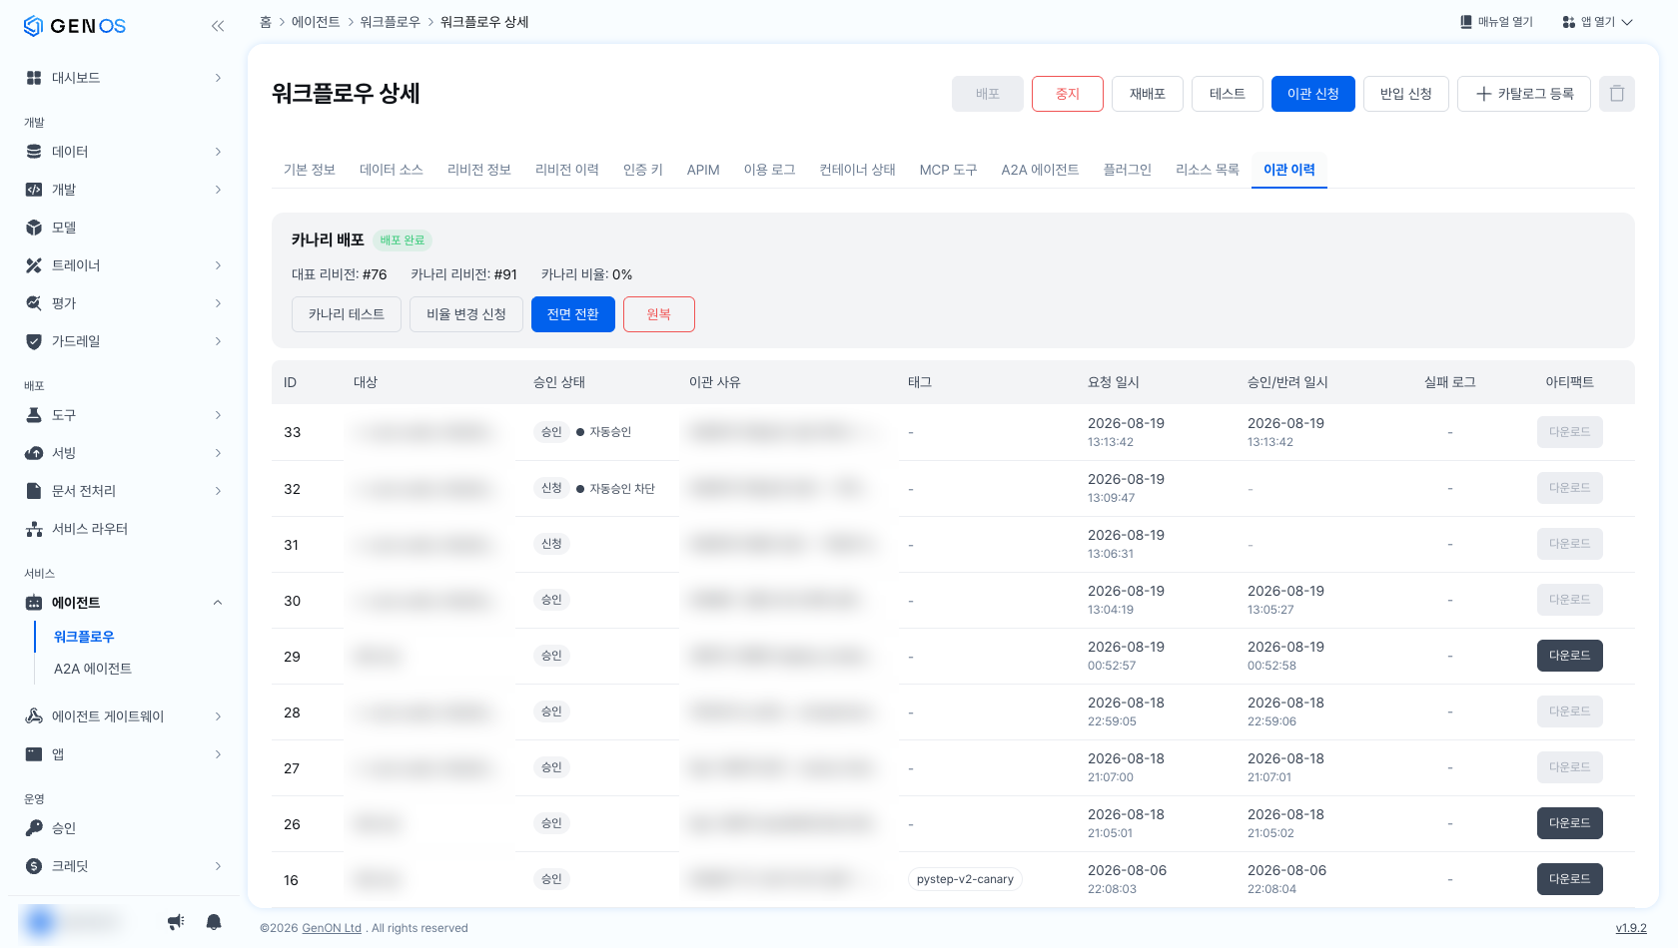Image resolution: width=1678 pixels, height=948 pixels.
Task: Switch to the 리비전 이력 tab
Action: click(x=567, y=170)
